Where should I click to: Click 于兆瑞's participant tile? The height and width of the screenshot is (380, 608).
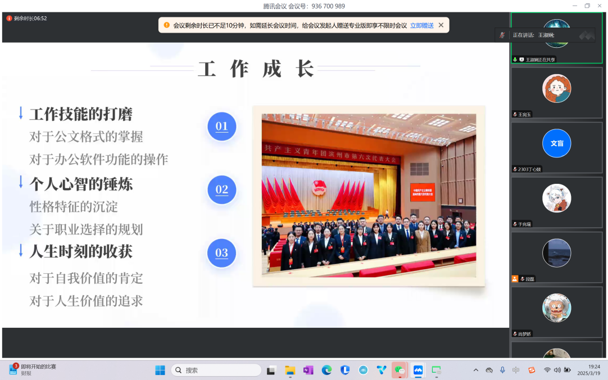pyautogui.click(x=556, y=198)
